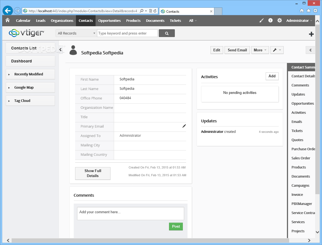Image resolution: width=322 pixels, height=245 pixels.
Task: Expand the Tag Cloud panel
Action: (30, 101)
